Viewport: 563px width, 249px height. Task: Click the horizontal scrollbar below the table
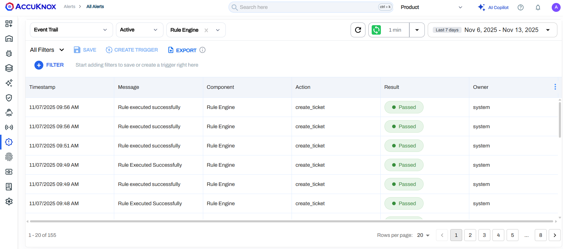pos(291,221)
